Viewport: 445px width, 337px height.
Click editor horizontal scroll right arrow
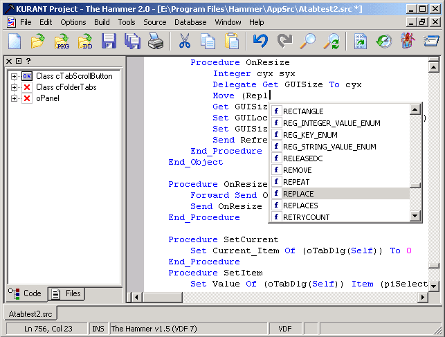coord(423,298)
